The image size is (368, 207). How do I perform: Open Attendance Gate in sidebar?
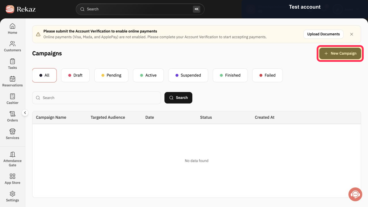coord(12,159)
